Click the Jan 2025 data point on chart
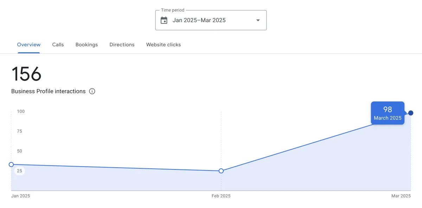The height and width of the screenshot is (208, 422). coord(11,165)
